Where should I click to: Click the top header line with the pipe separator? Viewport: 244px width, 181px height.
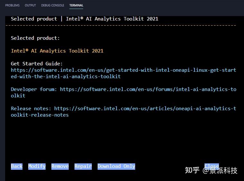[84, 19]
